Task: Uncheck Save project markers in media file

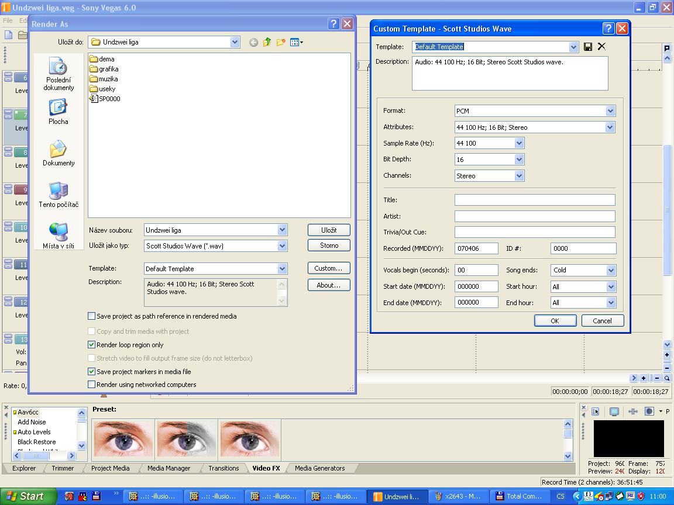Action: tap(91, 372)
